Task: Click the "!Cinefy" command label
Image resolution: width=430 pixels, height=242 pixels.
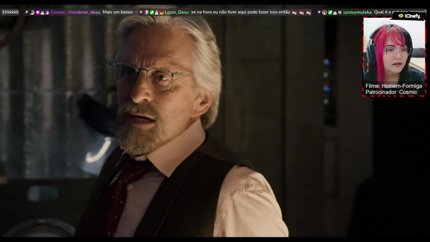Action: point(412,16)
